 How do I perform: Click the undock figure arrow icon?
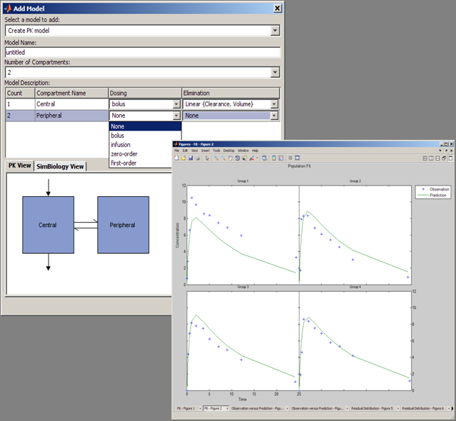coord(446,151)
